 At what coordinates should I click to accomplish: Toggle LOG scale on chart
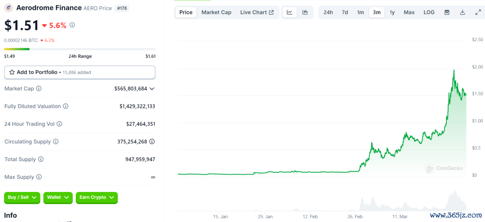[x=429, y=13]
